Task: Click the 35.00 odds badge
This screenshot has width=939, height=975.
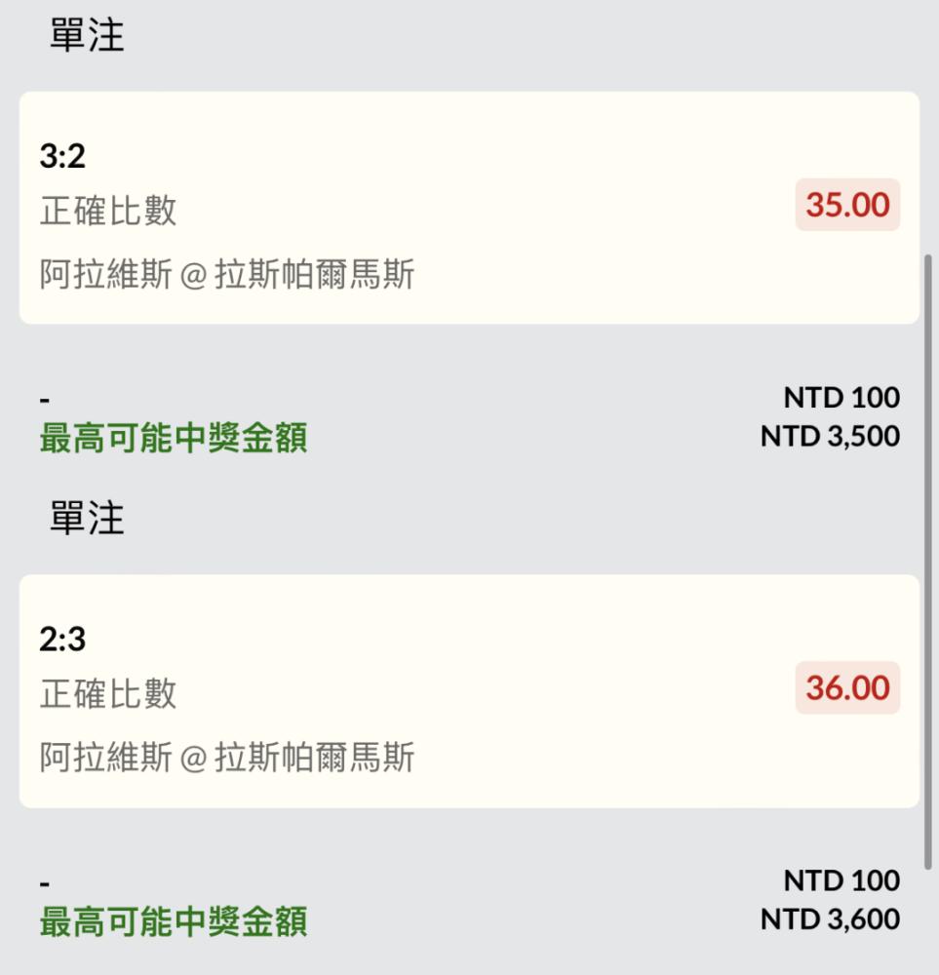Action: click(x=847, y=205)
